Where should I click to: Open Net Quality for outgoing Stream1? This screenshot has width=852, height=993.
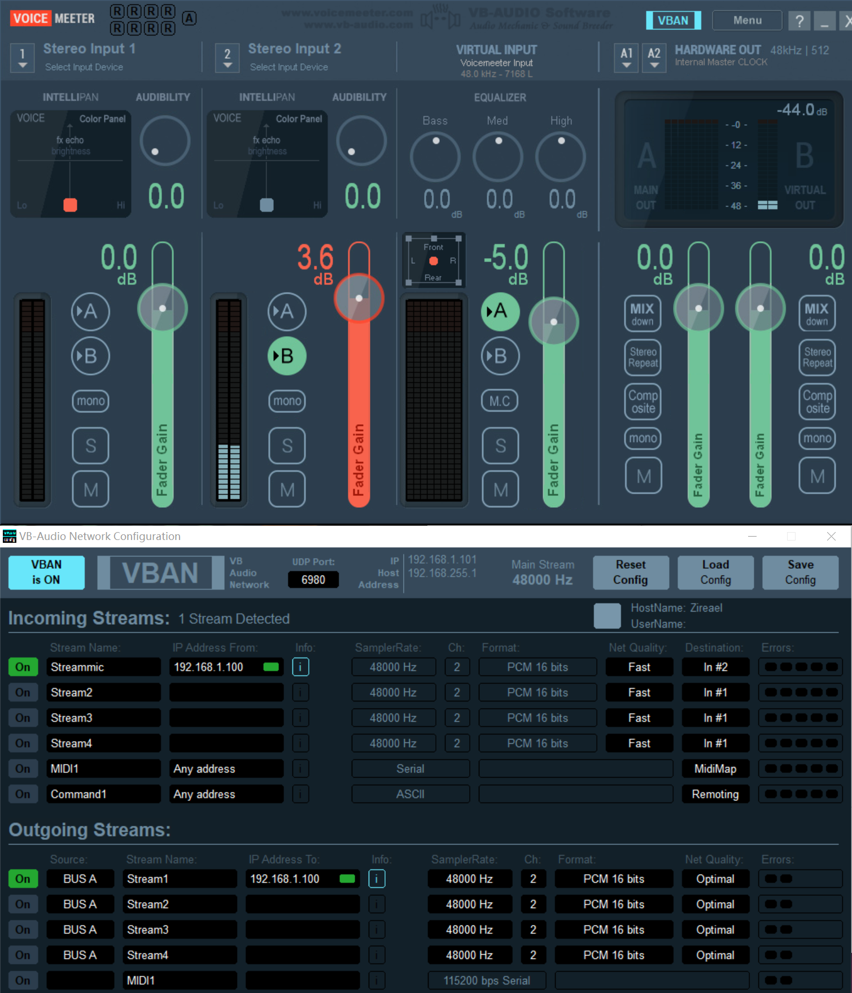(715, 879)
